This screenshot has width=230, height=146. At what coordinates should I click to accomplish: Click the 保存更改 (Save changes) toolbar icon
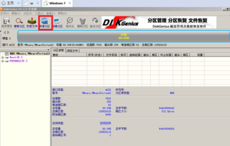pyautogui.click(x=7, y=21)
